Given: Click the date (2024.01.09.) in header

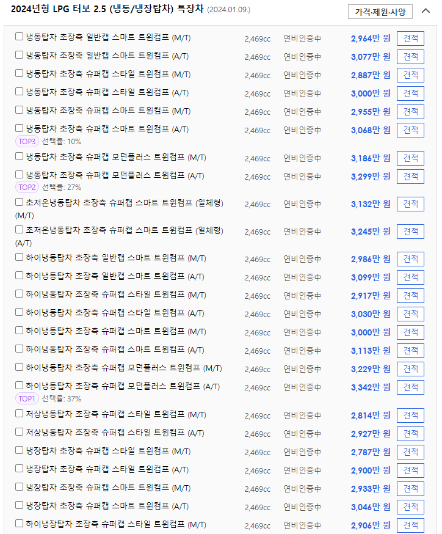Looking at the screenshot, I should pyautogui.click(x=229, y=10).
